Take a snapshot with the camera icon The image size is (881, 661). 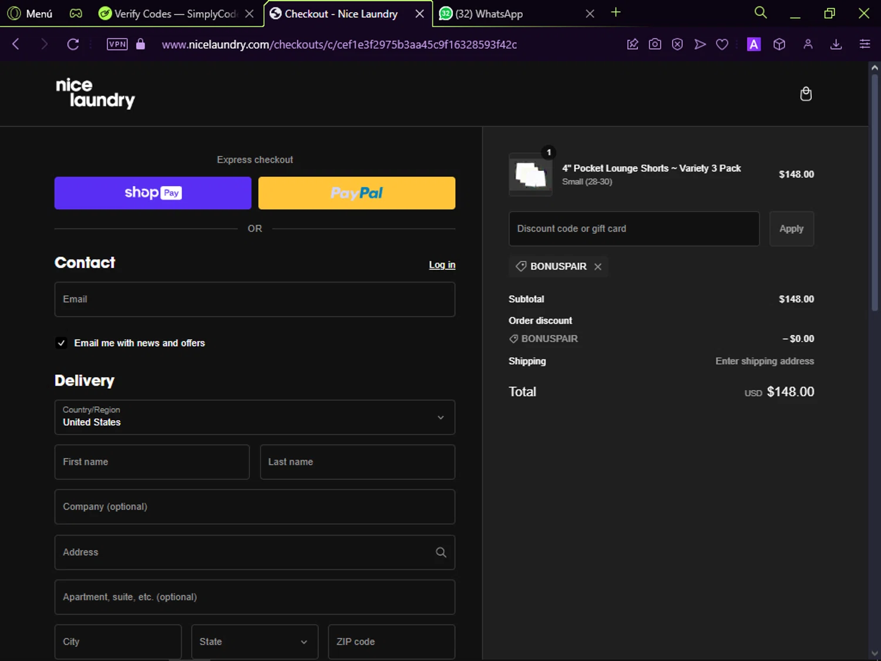tap(655, 44)
